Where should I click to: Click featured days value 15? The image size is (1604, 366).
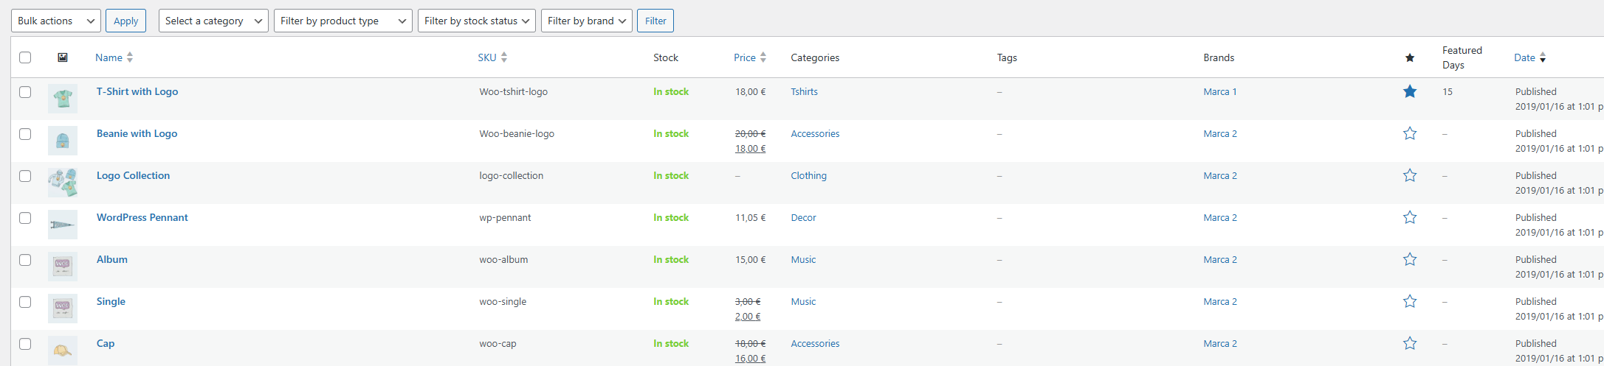tap(1448, 91)
